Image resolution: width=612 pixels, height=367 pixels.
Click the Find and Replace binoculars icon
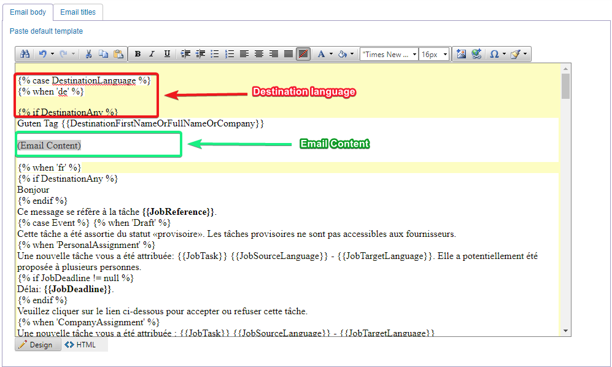25,54
